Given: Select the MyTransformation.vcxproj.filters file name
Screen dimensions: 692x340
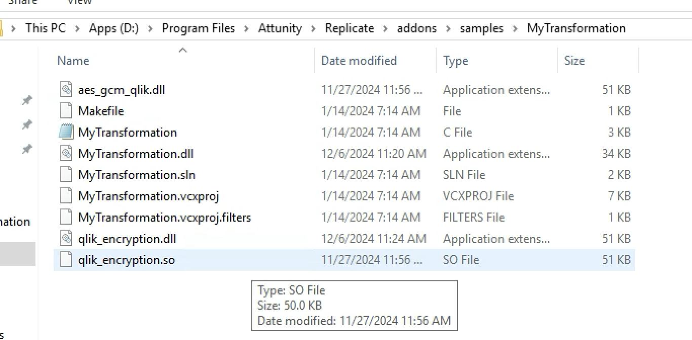Looking at the screenshot, I should 165,218.
